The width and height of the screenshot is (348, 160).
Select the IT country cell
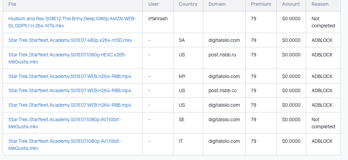(181, 141)
